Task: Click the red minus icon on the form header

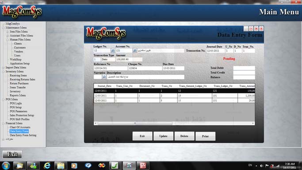Action: 251,29
